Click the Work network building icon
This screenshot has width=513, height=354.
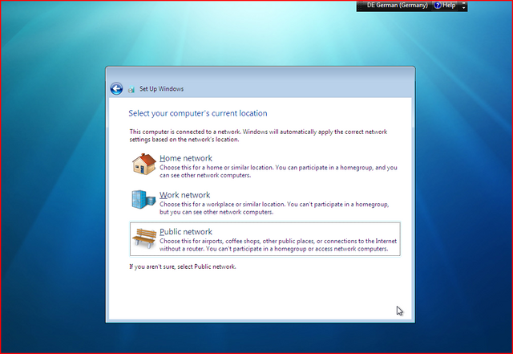pyautogui.click(x=143, y=199)
